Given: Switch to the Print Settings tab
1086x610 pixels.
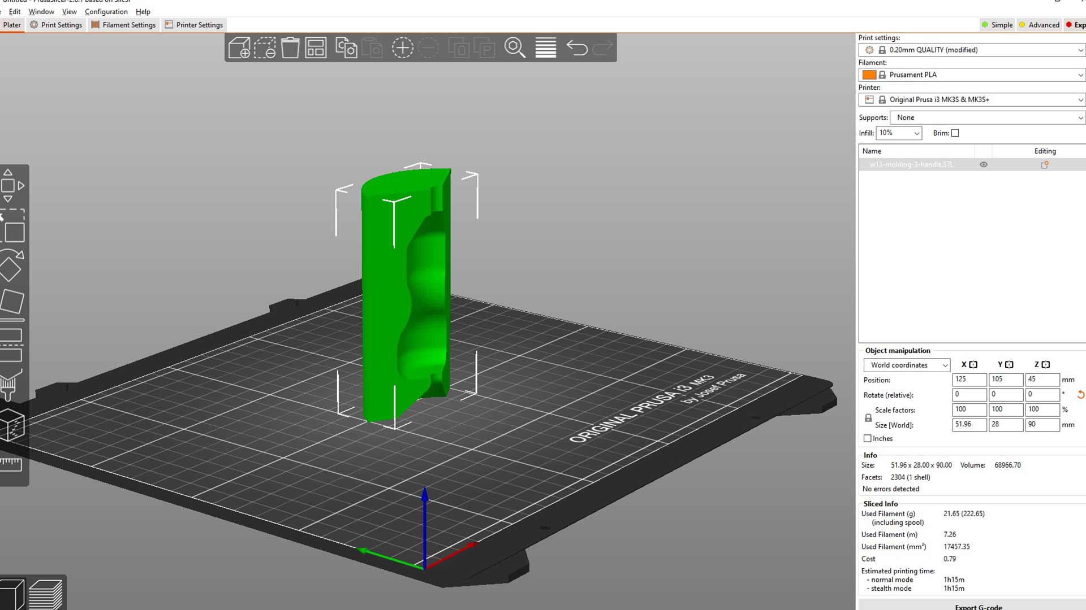Looking at the screenshot, I should (x=56, y=25).
